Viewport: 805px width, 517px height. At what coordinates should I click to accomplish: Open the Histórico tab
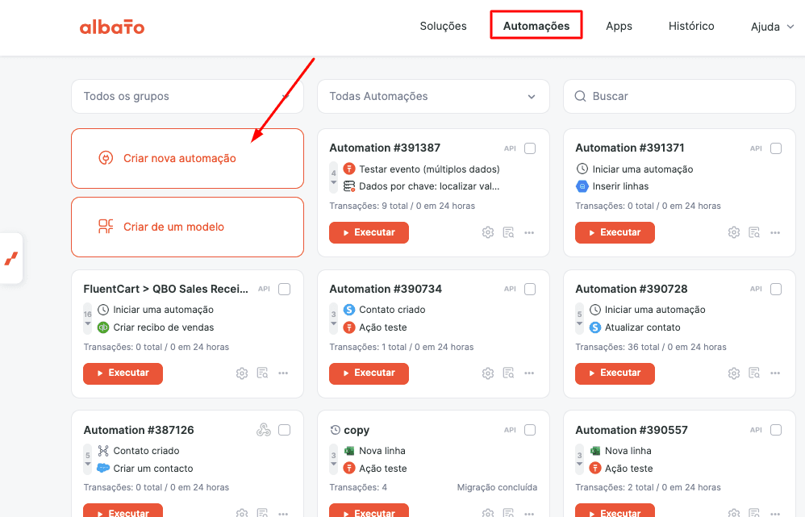pos(691,26)
